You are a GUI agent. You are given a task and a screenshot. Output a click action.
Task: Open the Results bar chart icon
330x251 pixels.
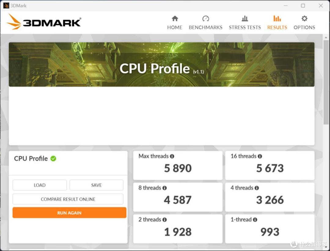(x=277, y=19)
